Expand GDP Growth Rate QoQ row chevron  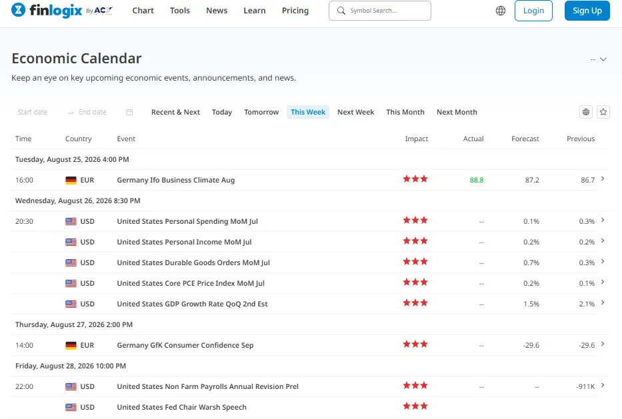pos(603,302)
